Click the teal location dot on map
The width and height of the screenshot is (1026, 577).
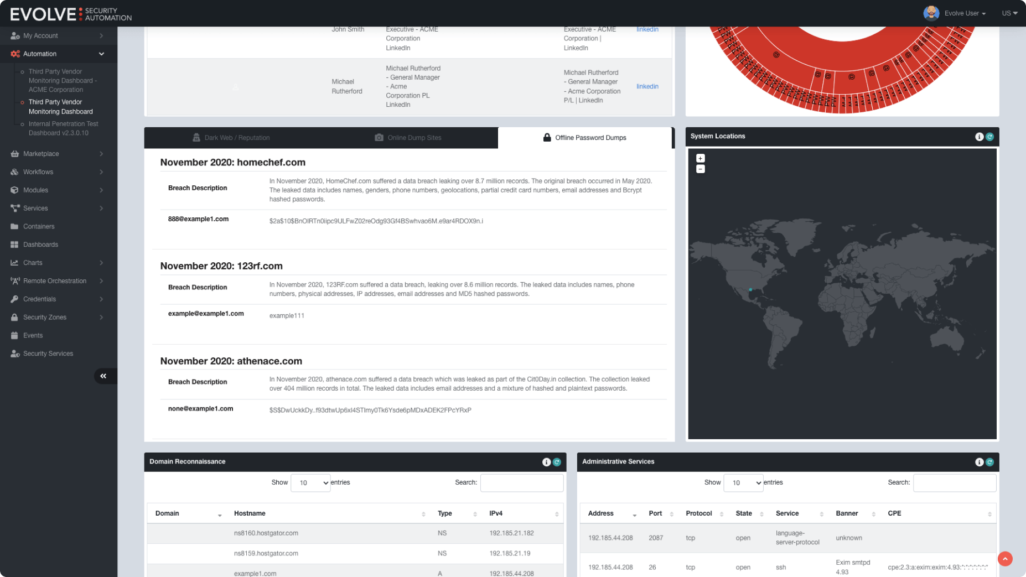pos(750,289)
